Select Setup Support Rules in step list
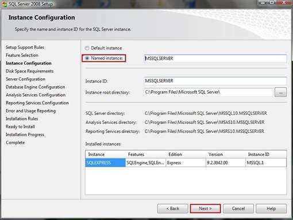 coord(25,47)
